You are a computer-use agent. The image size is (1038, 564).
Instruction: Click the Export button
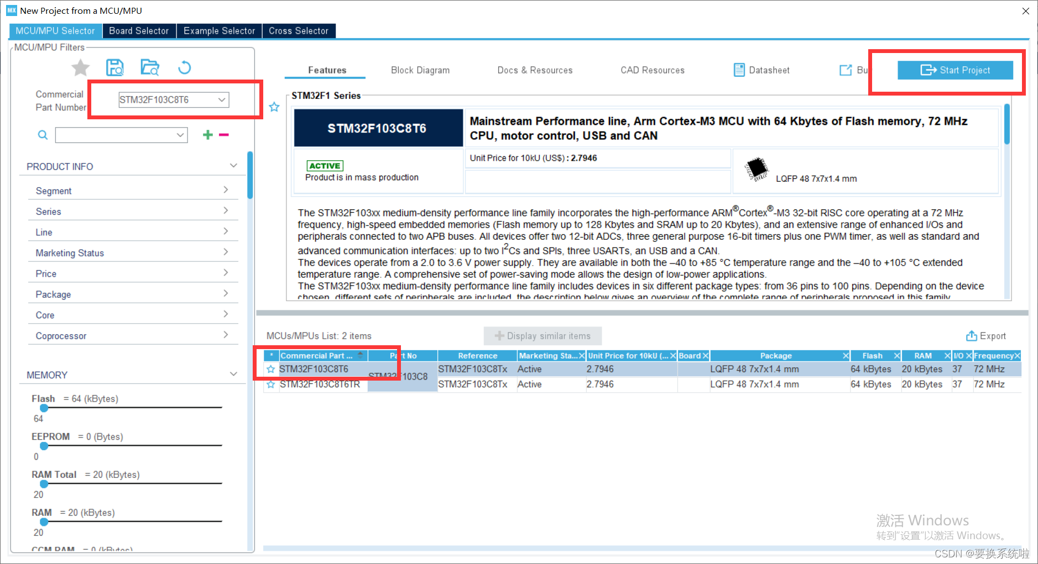986,336
